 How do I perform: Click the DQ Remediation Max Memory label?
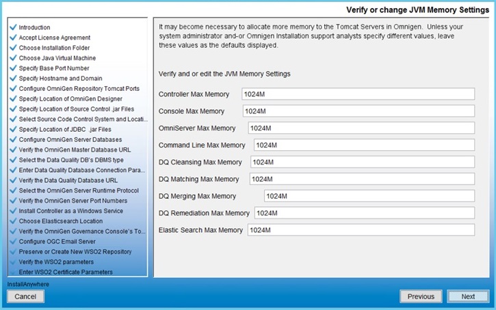[204, 213]
